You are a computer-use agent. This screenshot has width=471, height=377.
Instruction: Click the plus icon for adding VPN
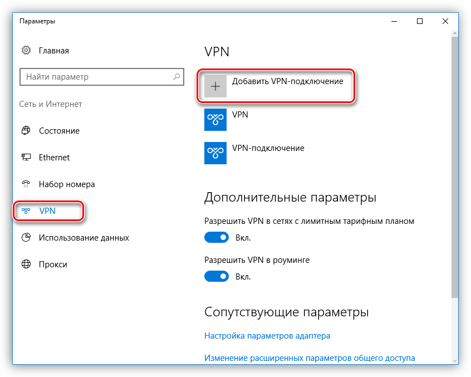point(215,86)
